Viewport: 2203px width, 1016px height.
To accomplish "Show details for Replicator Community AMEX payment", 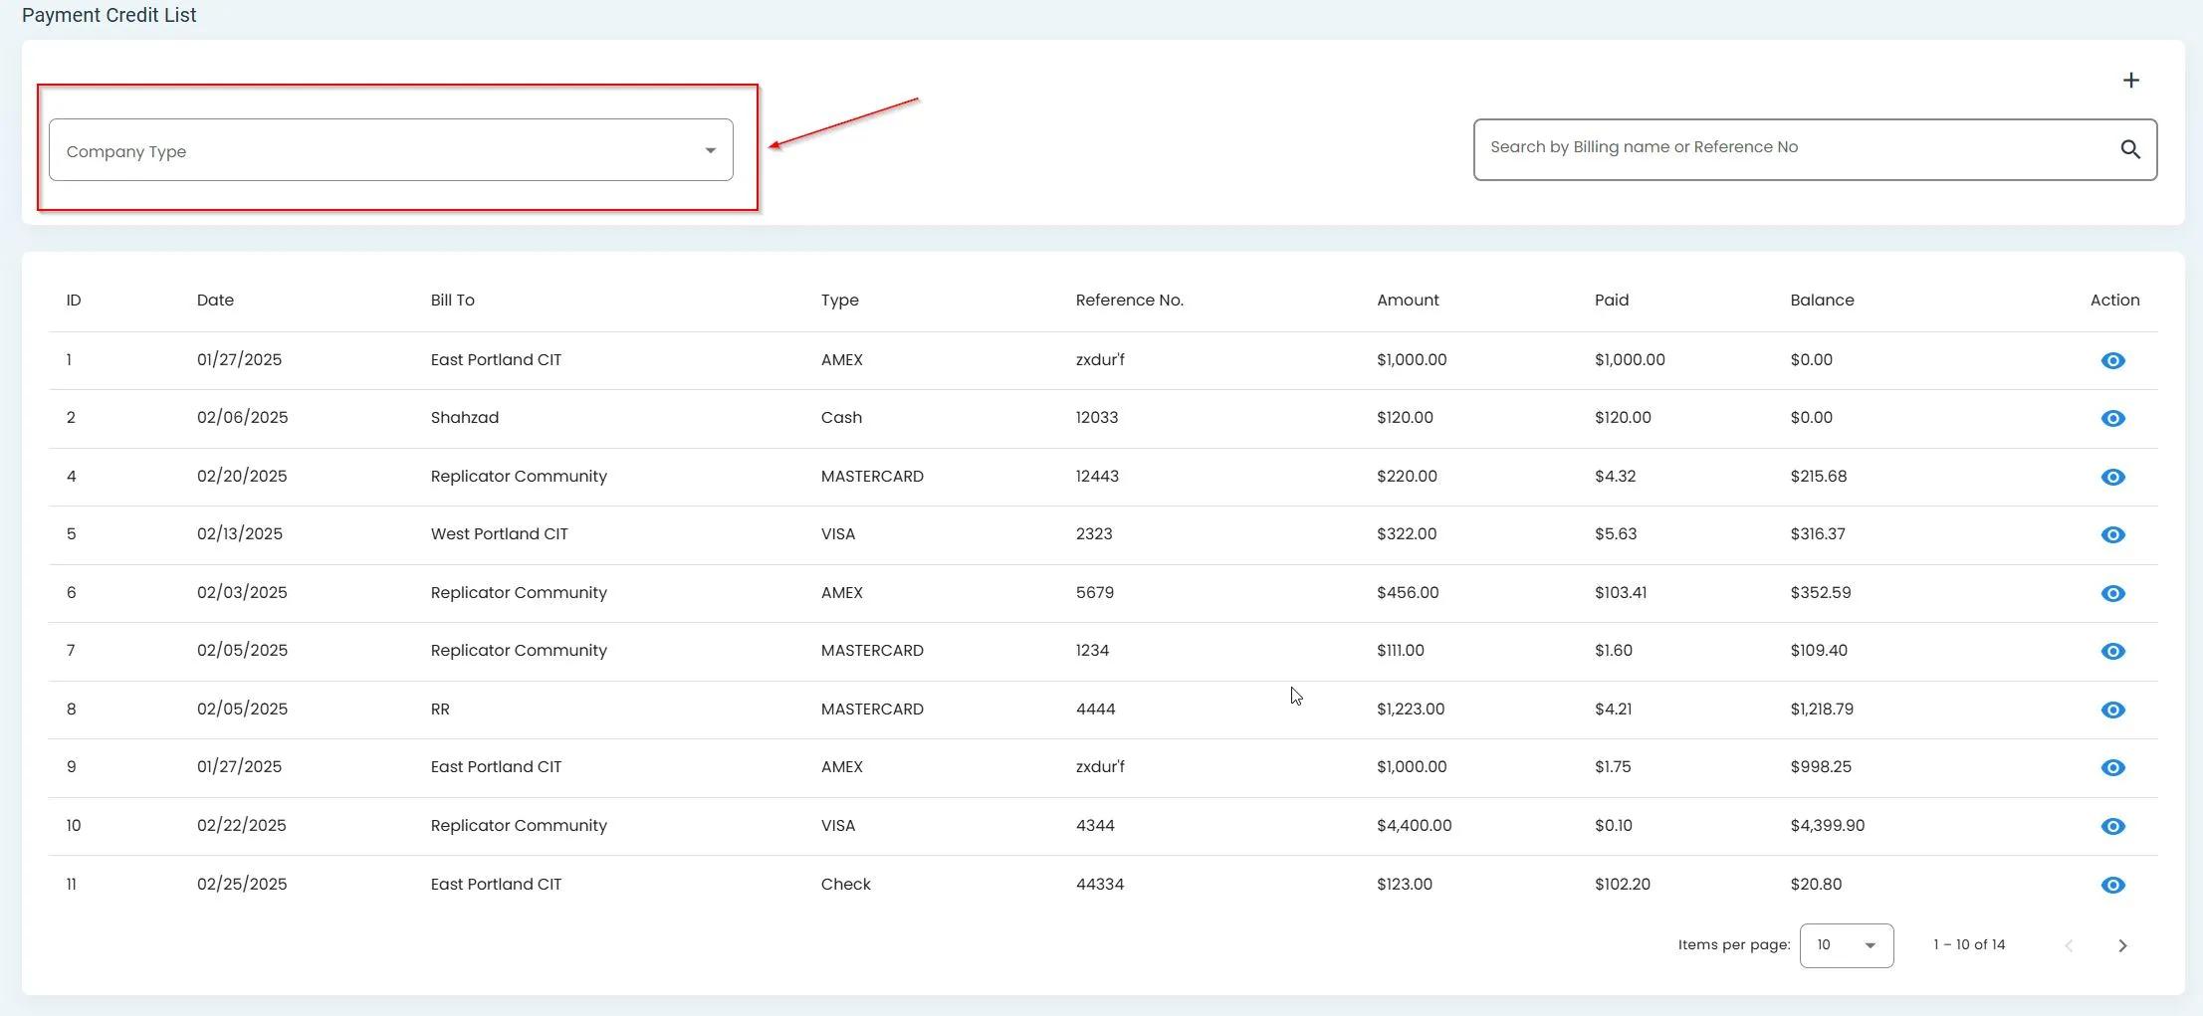I will [x=2112, y=593].
